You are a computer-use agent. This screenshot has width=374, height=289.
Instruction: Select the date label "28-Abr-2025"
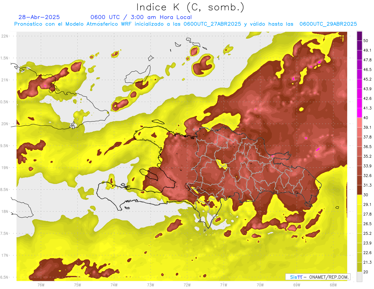coord(39,17)
